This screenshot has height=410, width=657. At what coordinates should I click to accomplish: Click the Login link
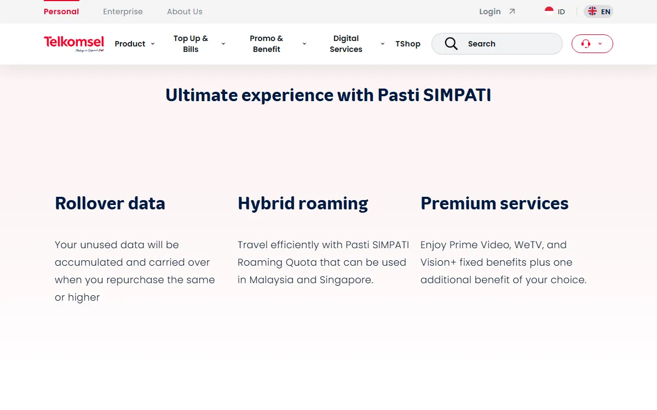click(490, 11)
